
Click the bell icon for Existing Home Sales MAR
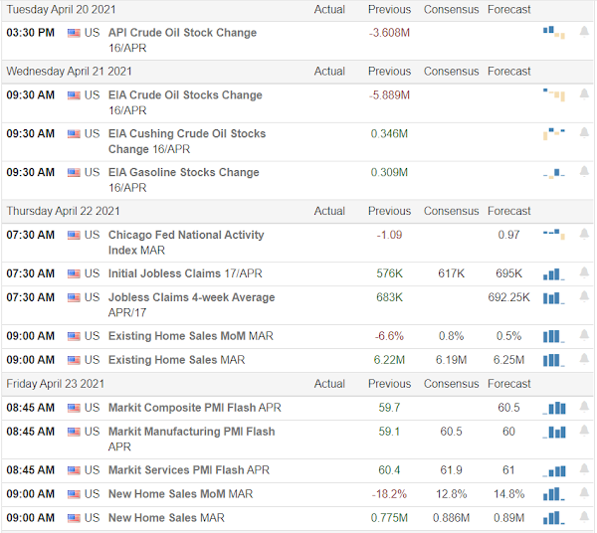(584, 359)
